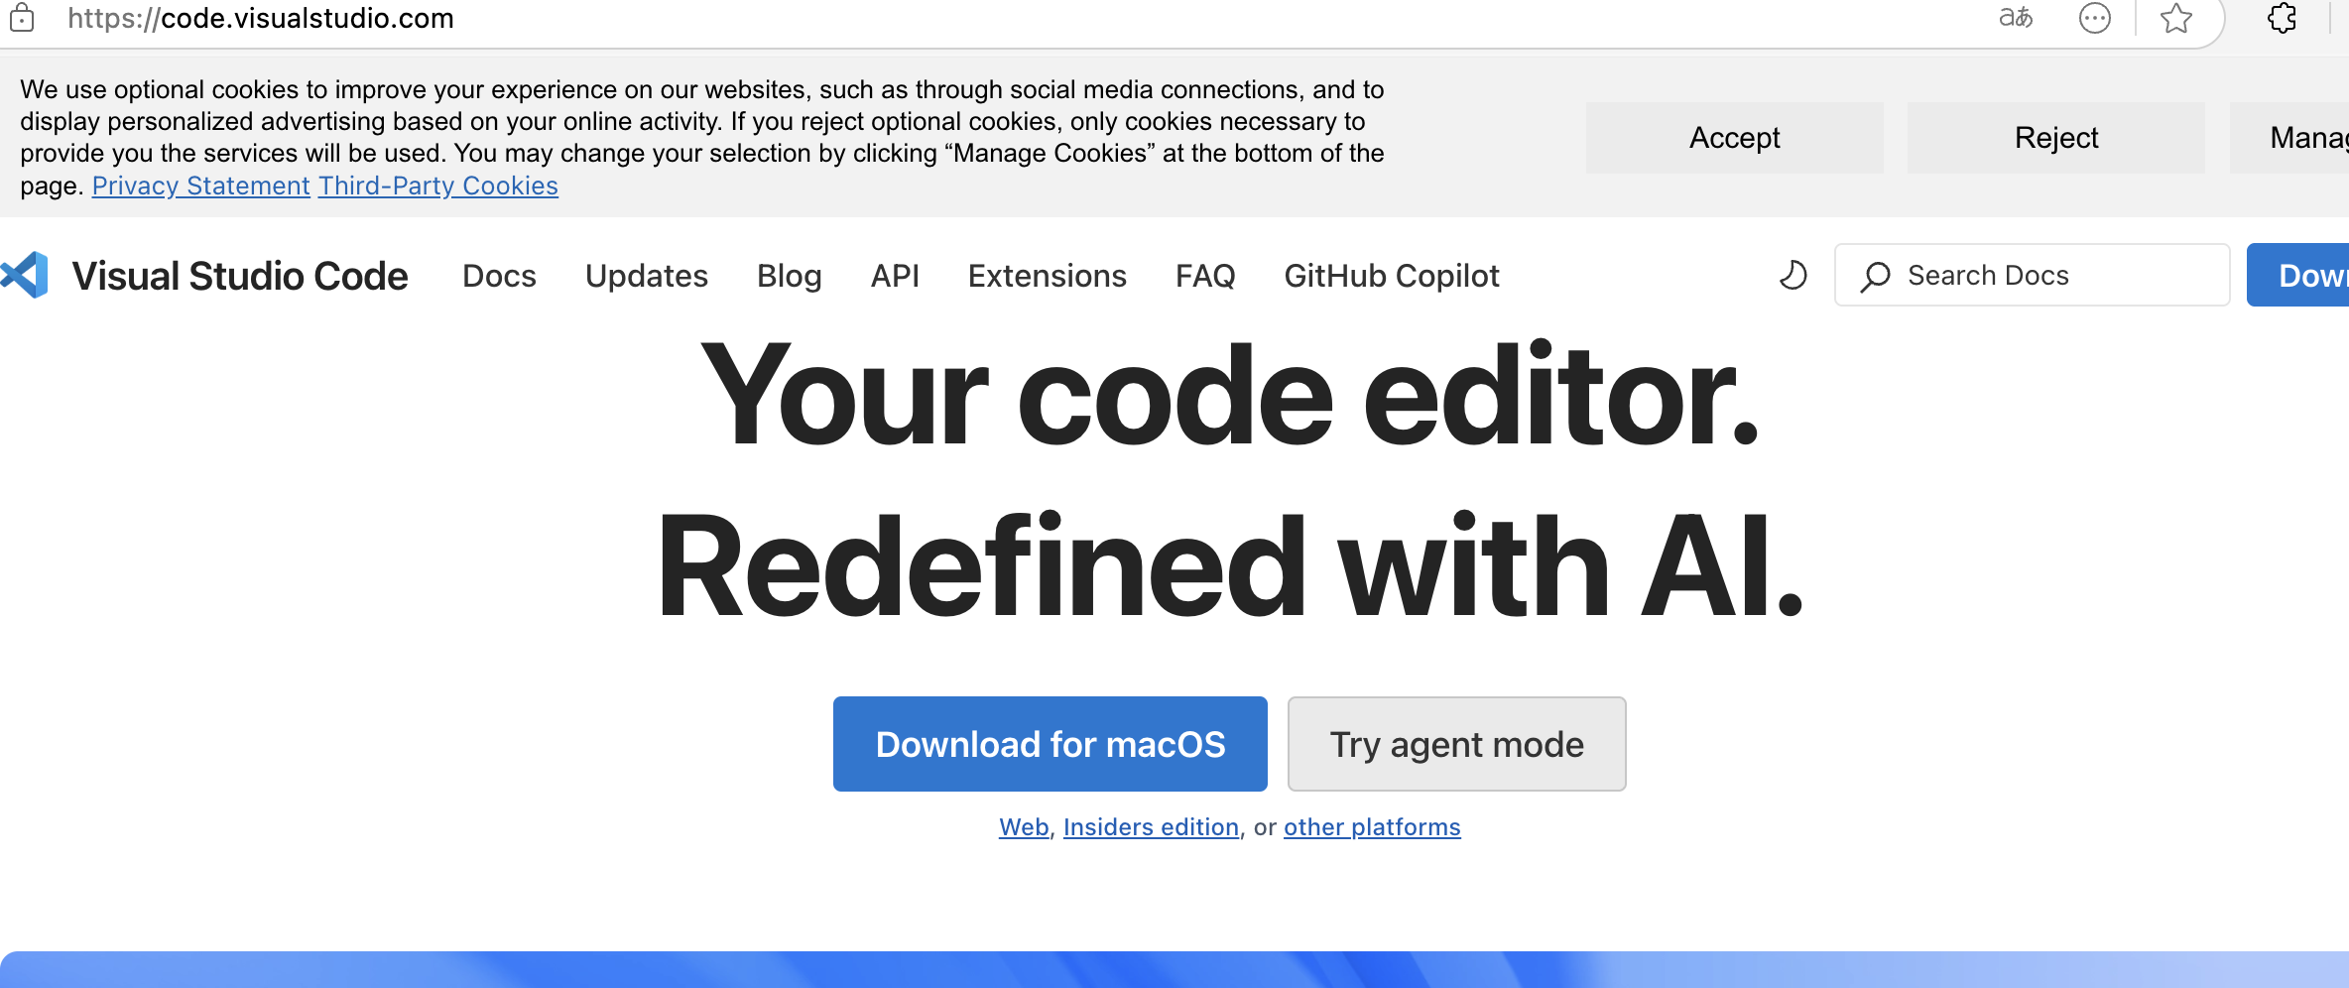Click the blue Download button in navbar
Image resolution: width=2349 pixels, height=988 pixels.
pos(2298,275)
